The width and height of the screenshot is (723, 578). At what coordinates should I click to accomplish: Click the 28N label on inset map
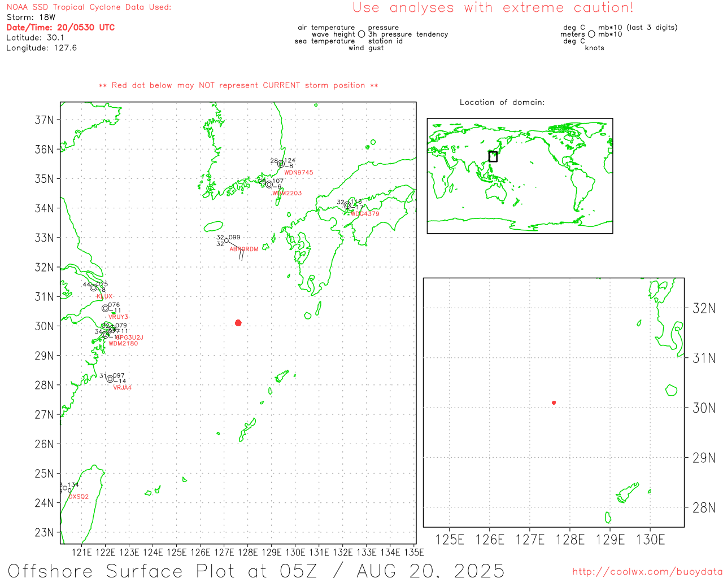tap(704, 507)
